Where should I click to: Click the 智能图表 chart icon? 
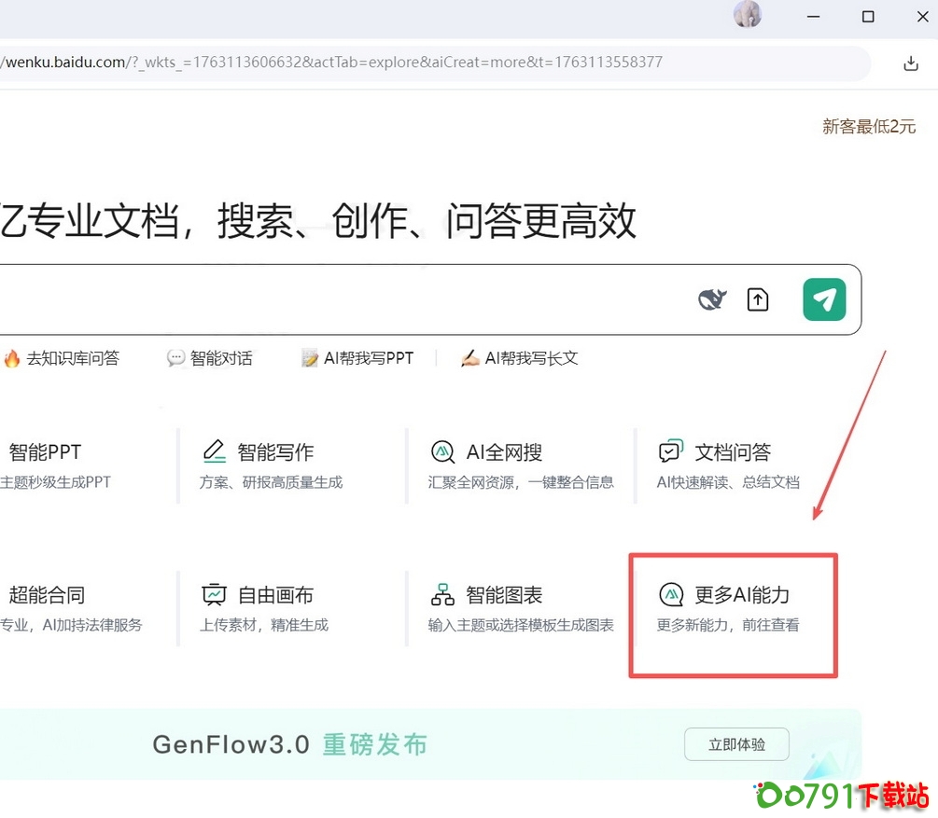[442, 593]
